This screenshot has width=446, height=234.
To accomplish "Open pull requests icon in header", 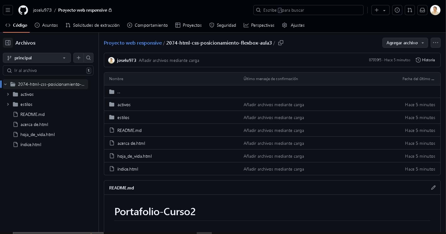I will click(x=410, y=10).
